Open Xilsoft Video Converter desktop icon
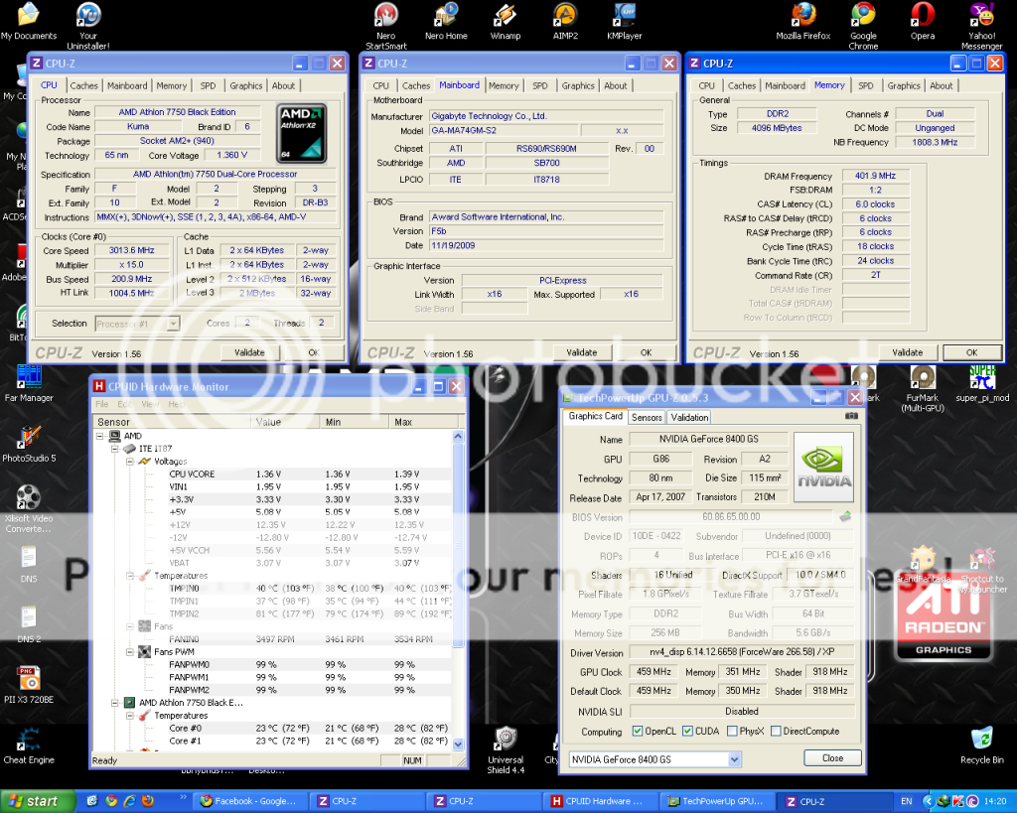 [29, 509]
